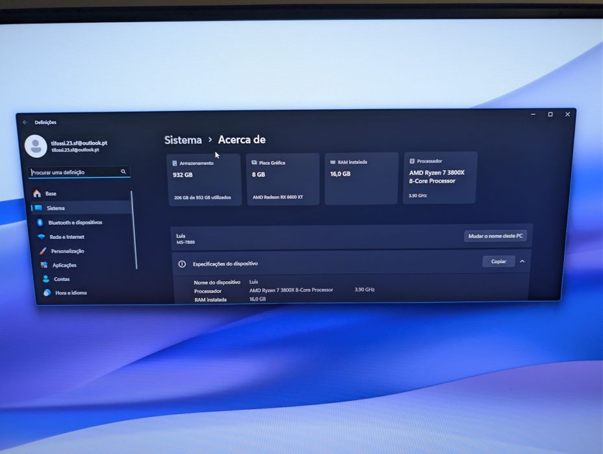Open the RAM instalada 16,0 GB card
Viewport: 603px width, 454px height.
coord(361,178)
